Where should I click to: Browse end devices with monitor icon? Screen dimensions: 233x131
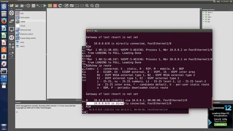click(11, 29)
